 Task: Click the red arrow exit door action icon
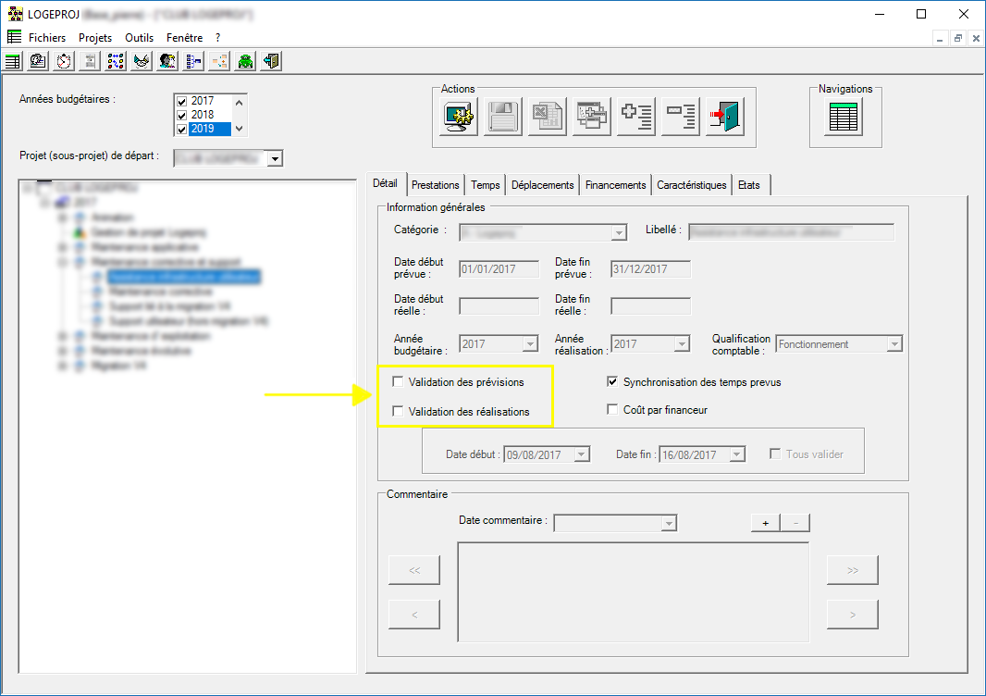tap(725, 117)
